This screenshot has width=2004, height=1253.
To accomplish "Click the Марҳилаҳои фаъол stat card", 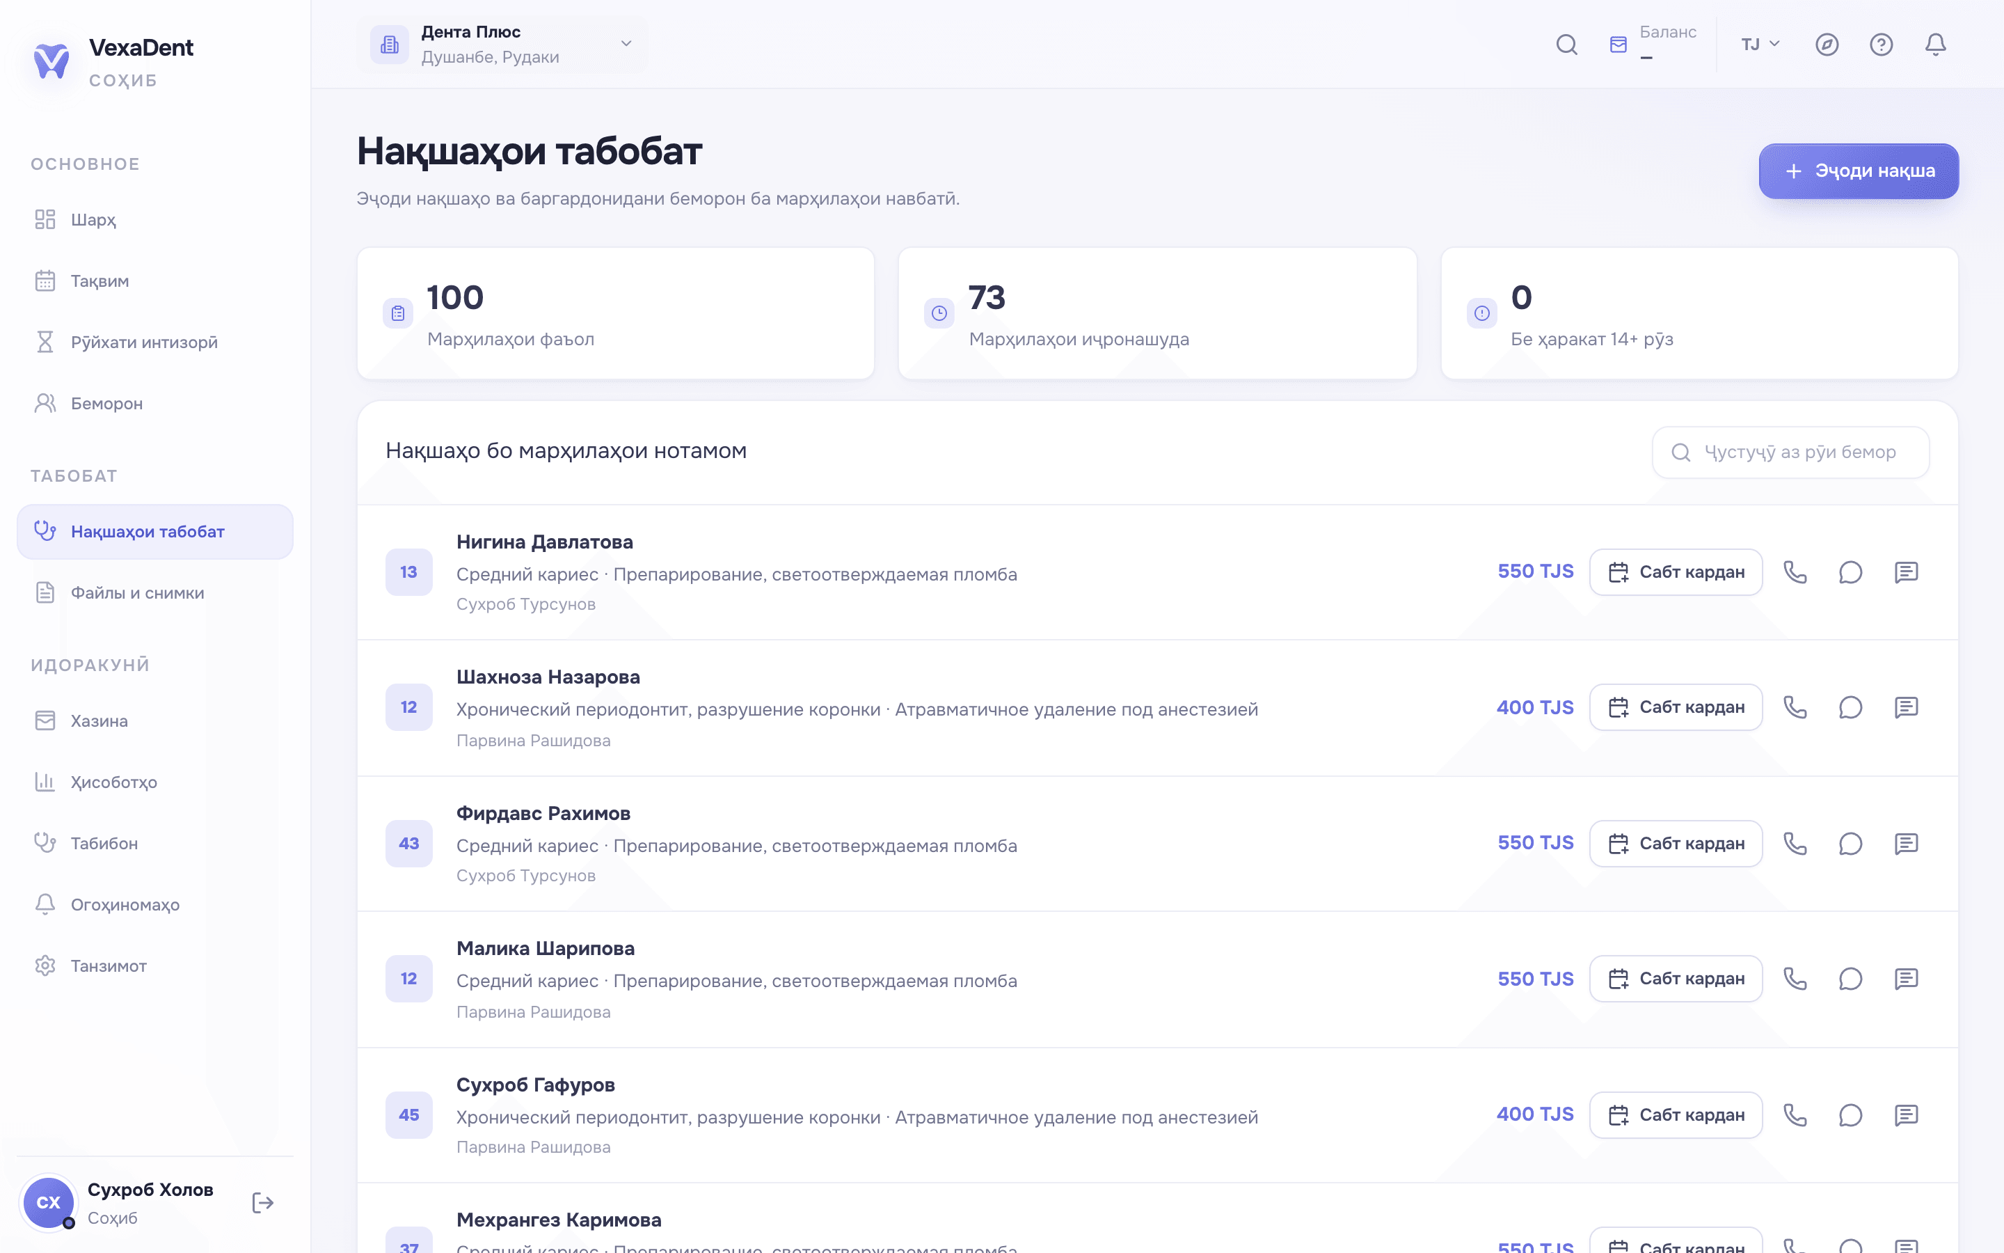I will (615, 313).
